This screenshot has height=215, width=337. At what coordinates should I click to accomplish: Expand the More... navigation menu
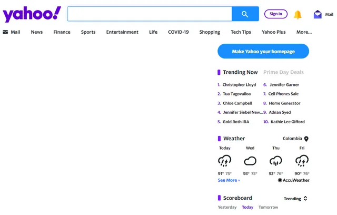pos(304,32)
